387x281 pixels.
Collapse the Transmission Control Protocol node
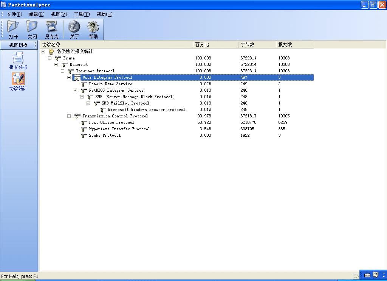69,116
